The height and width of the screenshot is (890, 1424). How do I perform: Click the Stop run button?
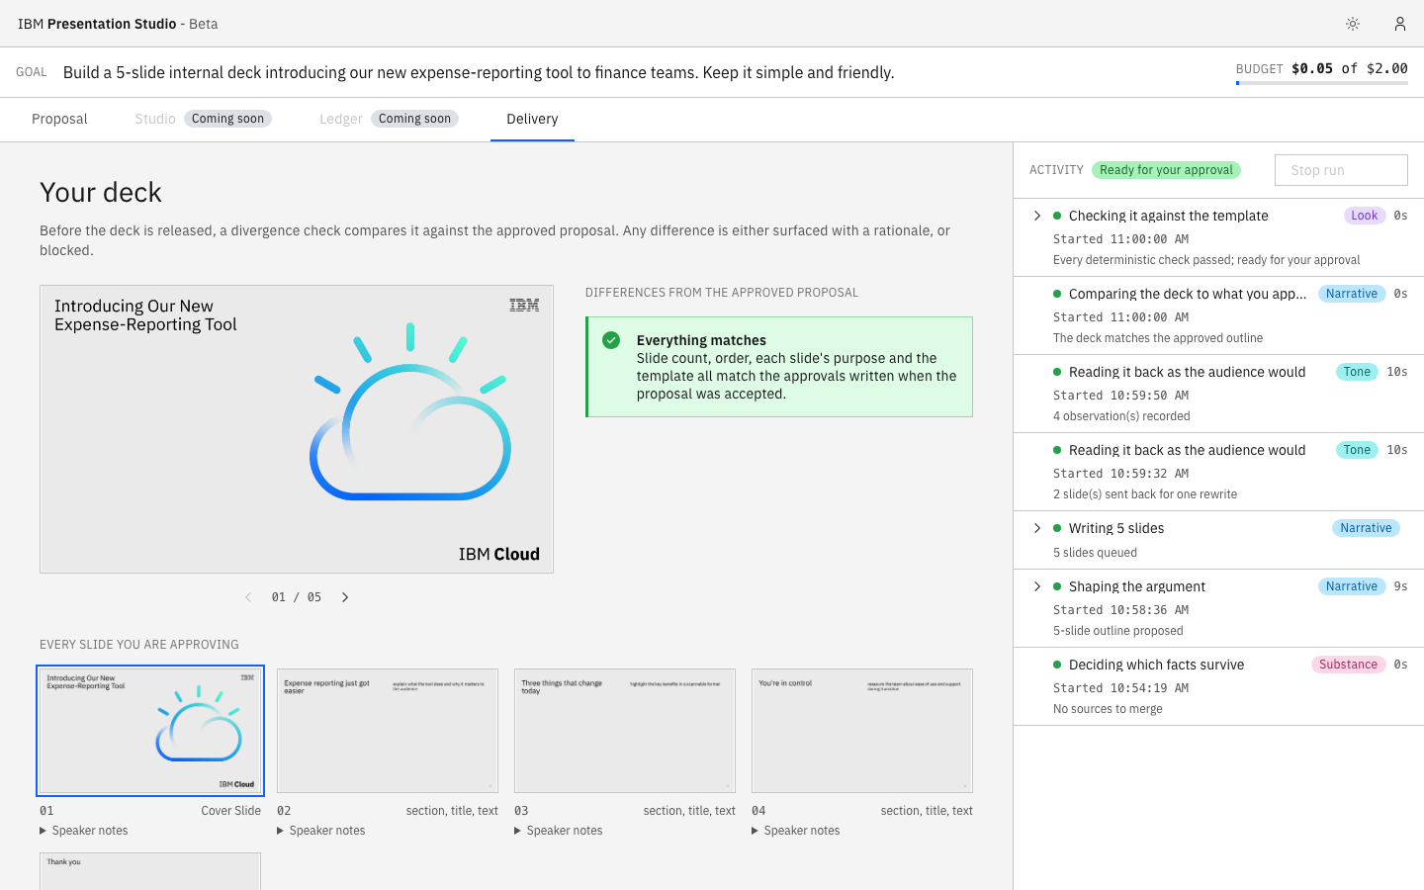pyautogui.click(x=1341, y=170)
